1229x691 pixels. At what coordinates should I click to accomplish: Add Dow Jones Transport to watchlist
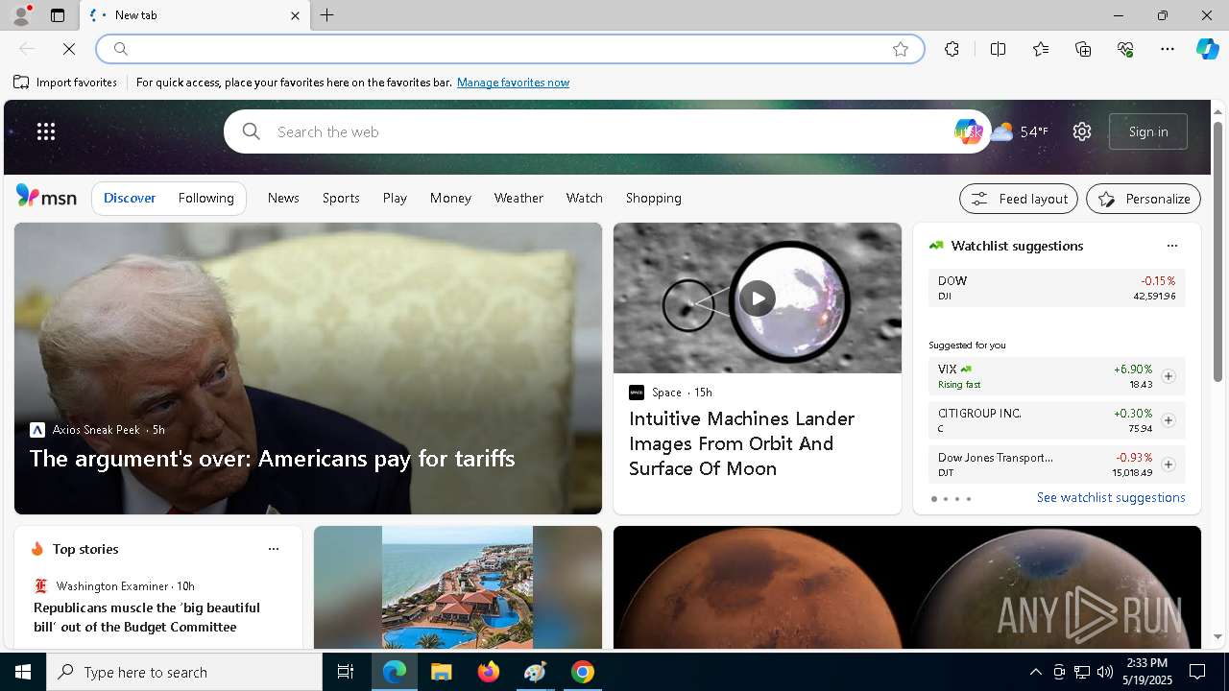(x=1168, y=465)
